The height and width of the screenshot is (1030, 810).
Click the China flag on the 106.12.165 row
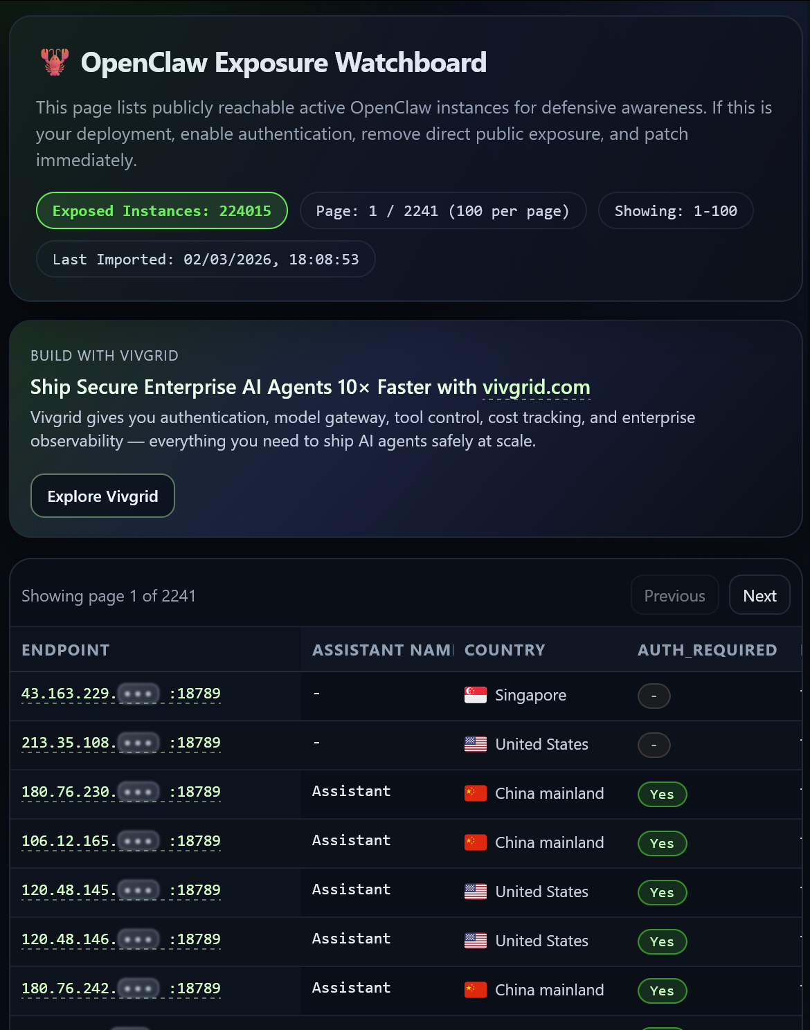[475, 842]
